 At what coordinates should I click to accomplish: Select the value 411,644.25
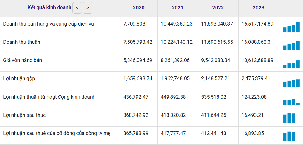(x=214, y=115)
